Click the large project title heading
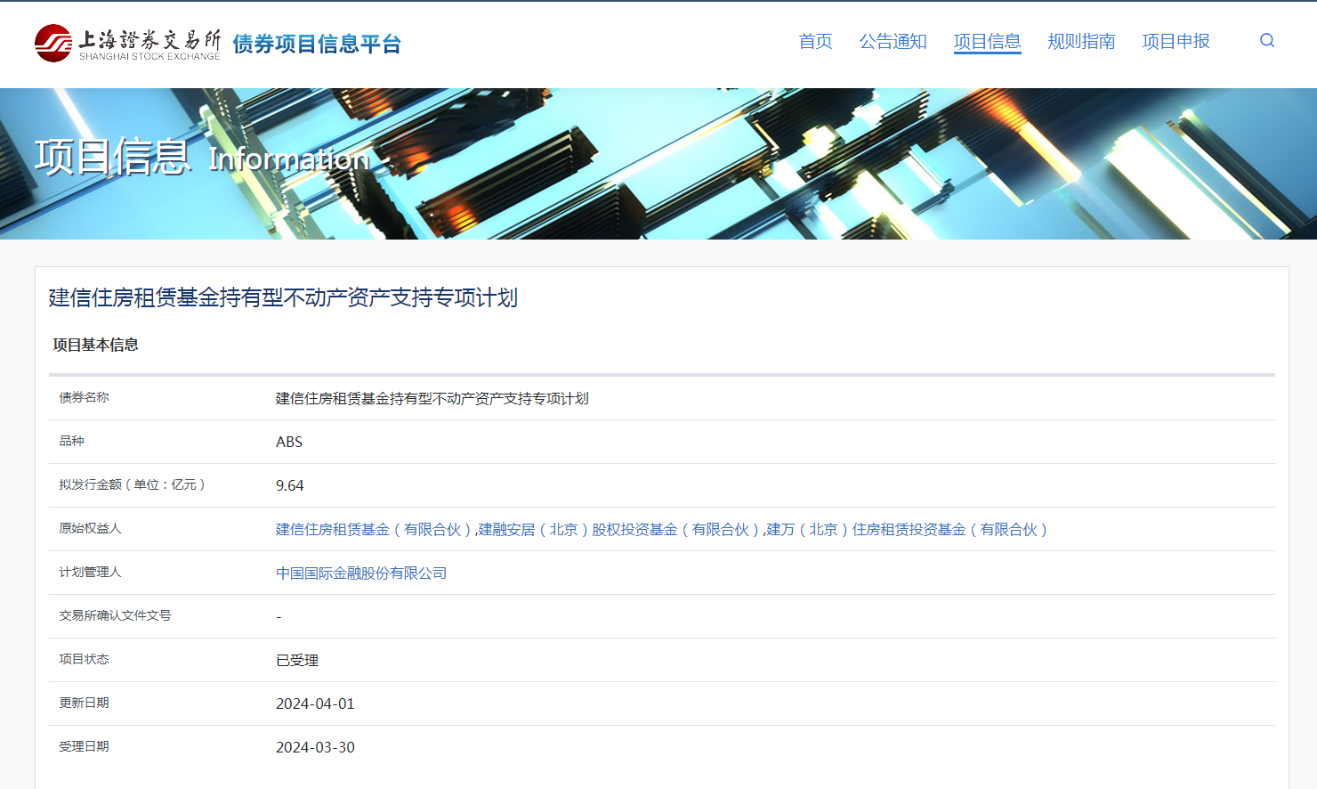This screenshot has height=789, width=1317. [x=283, y=297]
